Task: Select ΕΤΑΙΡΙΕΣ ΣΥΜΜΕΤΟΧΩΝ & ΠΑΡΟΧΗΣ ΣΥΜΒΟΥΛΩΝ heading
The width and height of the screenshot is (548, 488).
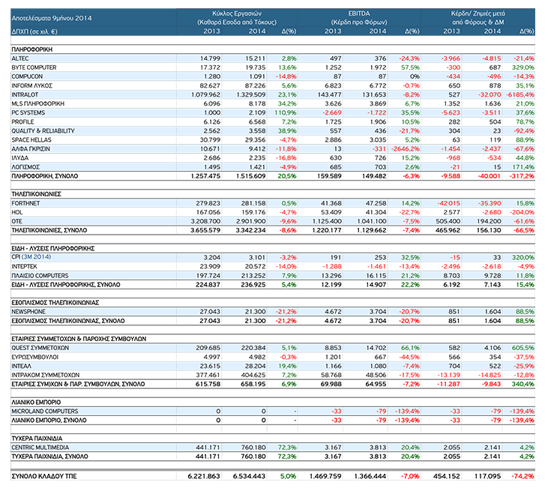Action: point(79,339)
